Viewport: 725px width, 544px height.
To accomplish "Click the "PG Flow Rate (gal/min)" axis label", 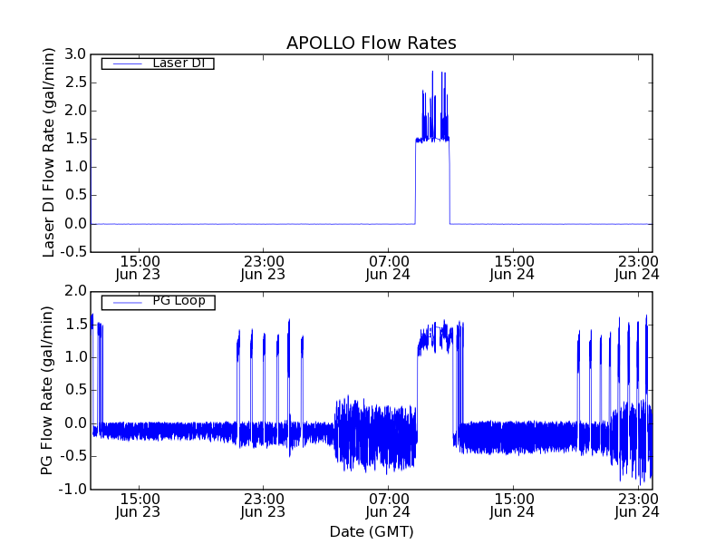I will pos(47,391).
